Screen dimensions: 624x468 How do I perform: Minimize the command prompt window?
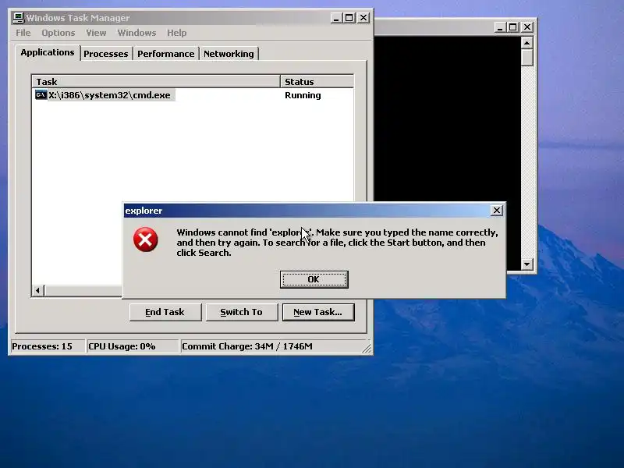tap(500, 27)
